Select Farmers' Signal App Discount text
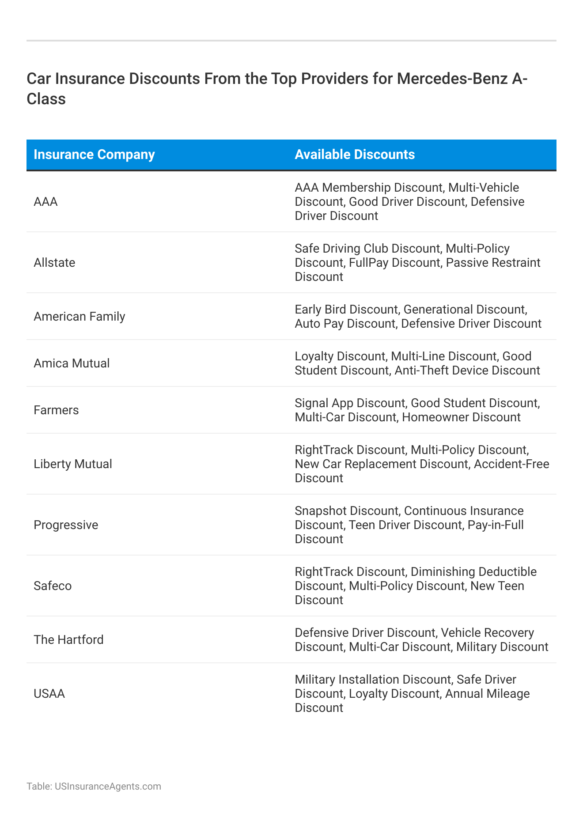The image size is (583, 832). pyautogui.click(x=417, y=410)
